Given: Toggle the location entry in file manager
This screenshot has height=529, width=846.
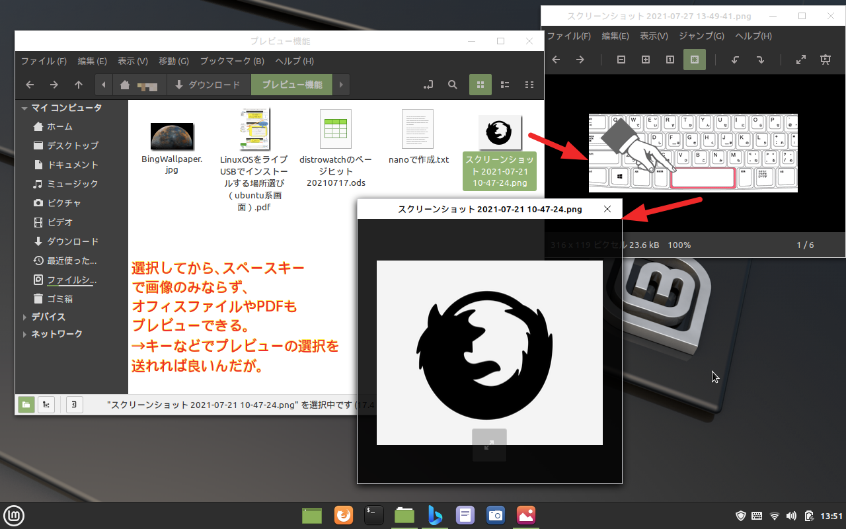Looking at the screenshot, I should [428, 85].
